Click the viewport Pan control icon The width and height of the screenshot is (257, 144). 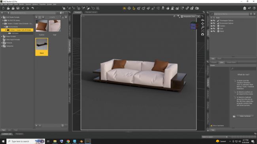(203, 24)
